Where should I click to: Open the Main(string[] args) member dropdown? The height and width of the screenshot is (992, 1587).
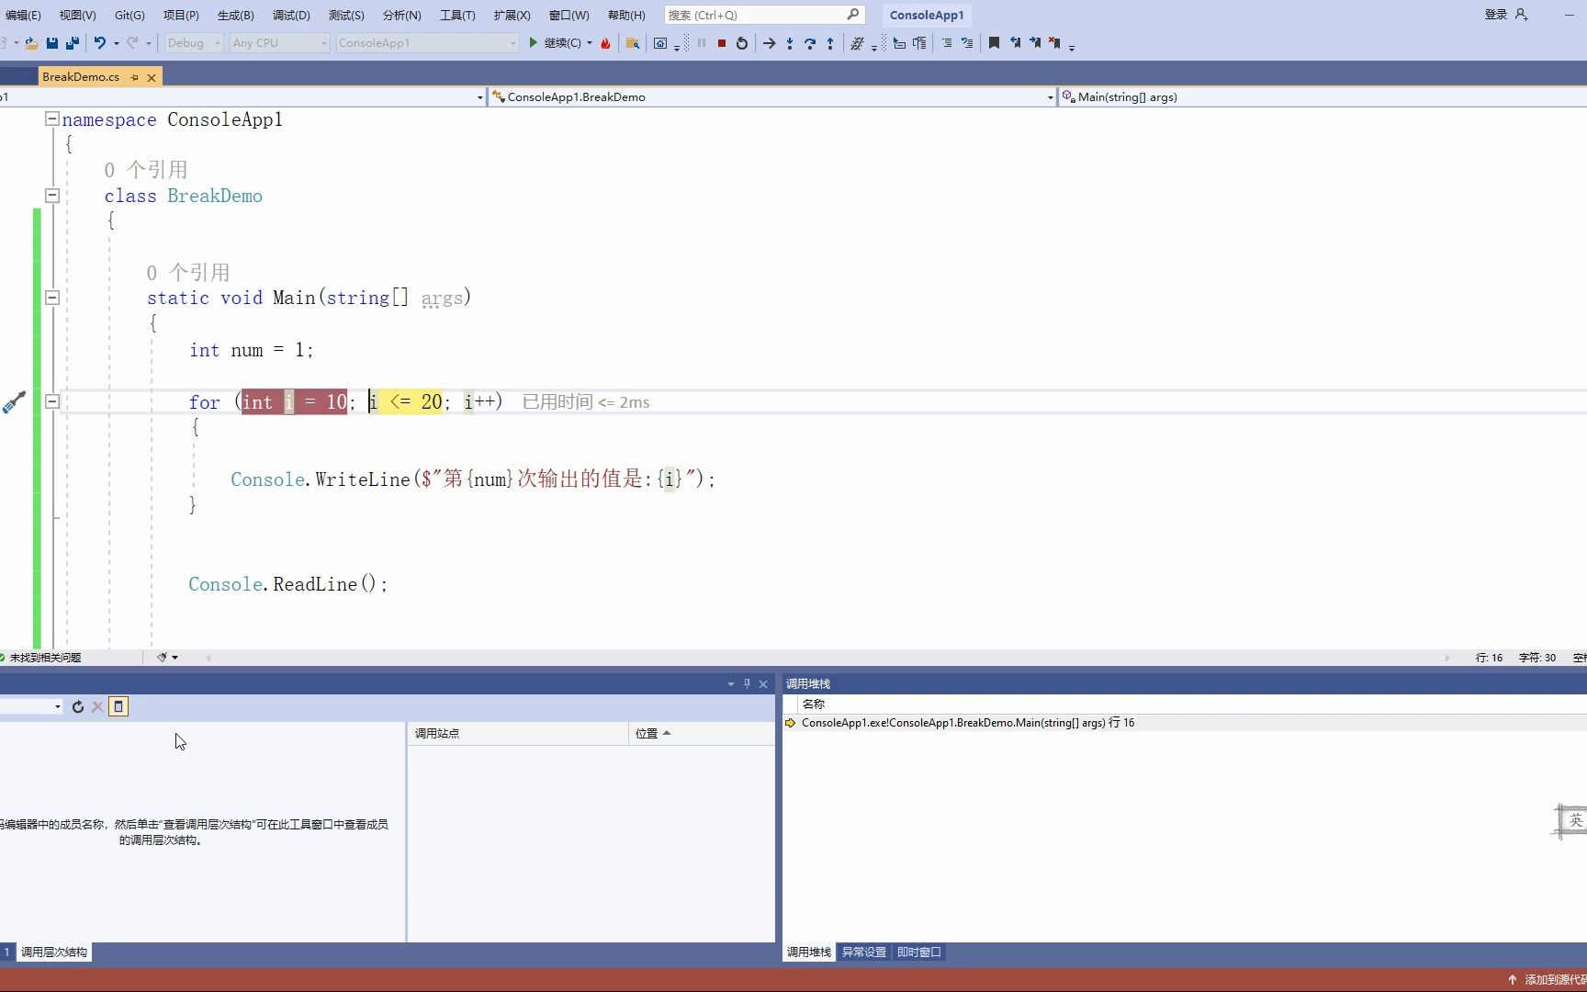1322,97
